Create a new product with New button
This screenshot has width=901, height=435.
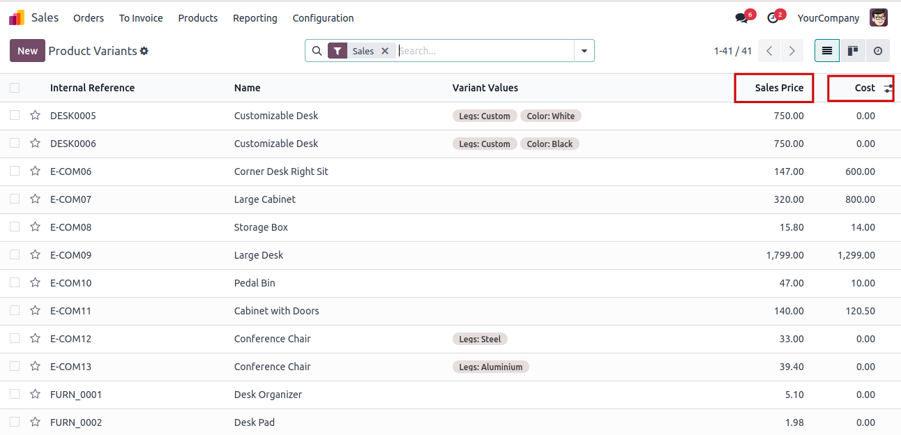coord(27,51)
